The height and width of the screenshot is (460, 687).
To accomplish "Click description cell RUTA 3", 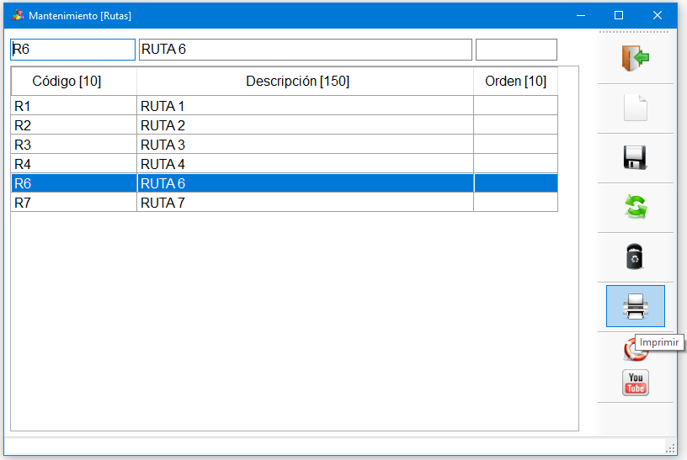I will [x=306, y=145].
